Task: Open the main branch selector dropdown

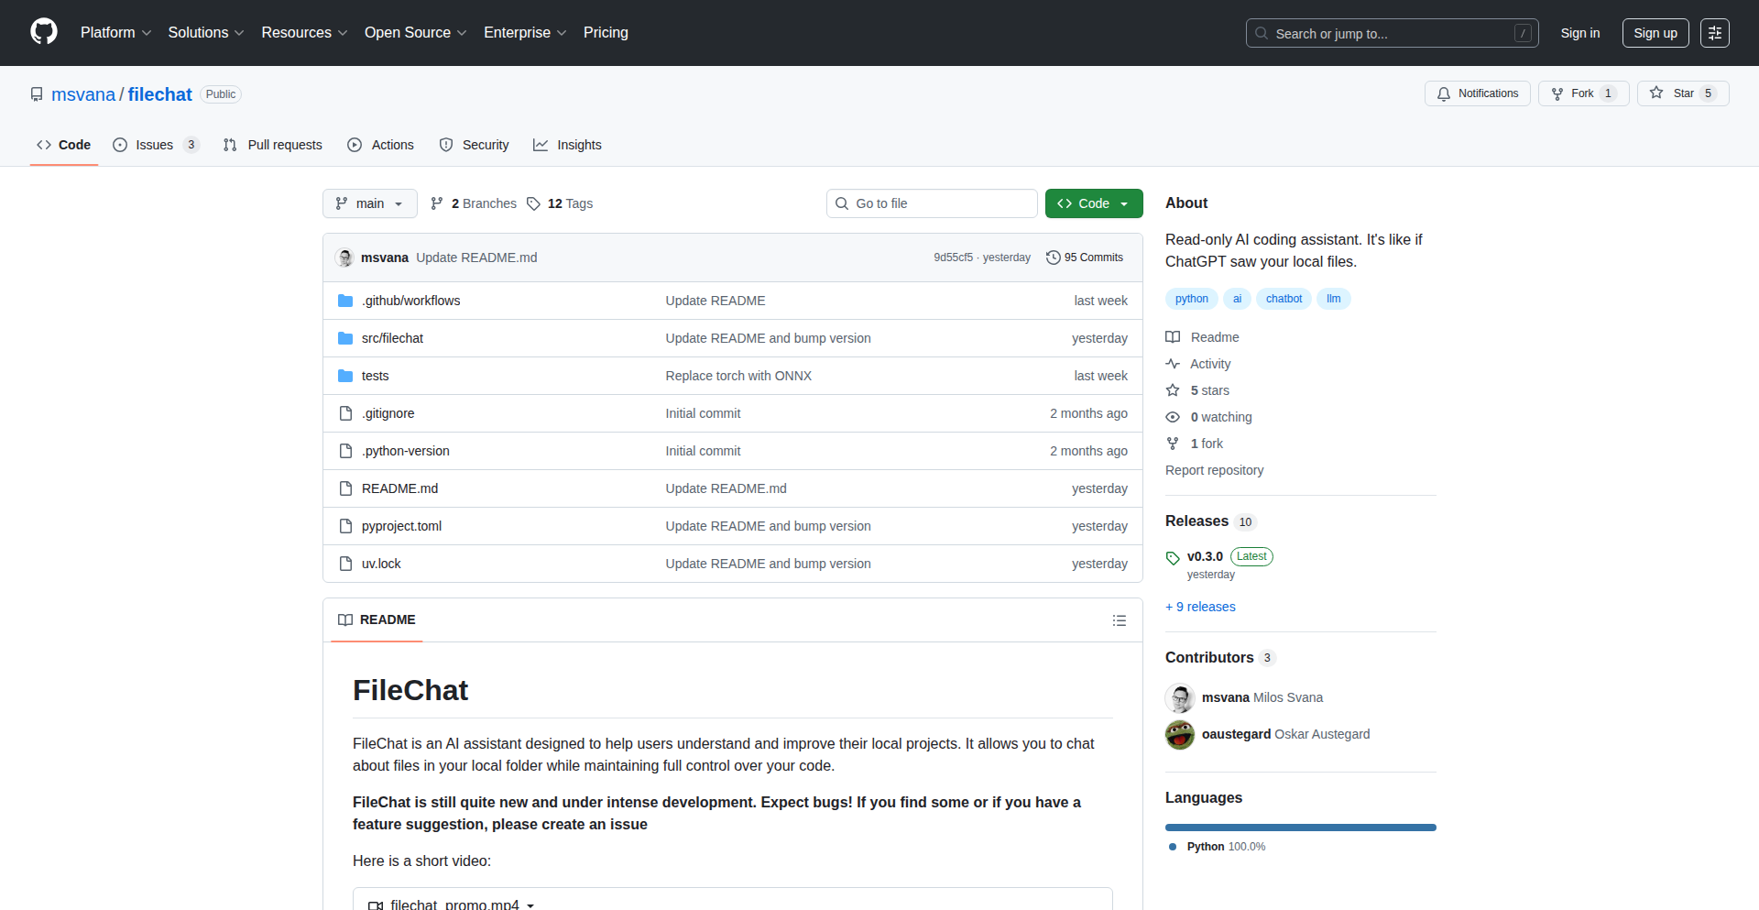Action: pos(369,203)
